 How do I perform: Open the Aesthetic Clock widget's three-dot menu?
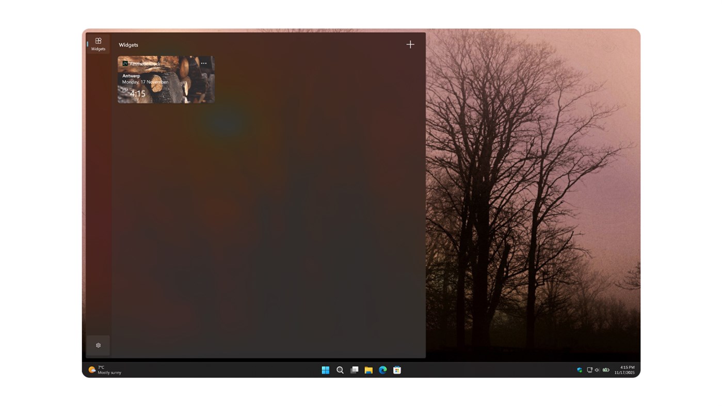[x=204, y=63]
